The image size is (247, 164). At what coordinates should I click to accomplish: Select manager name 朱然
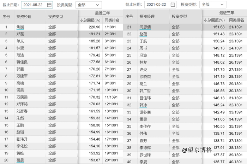click(x=20, y=118)
